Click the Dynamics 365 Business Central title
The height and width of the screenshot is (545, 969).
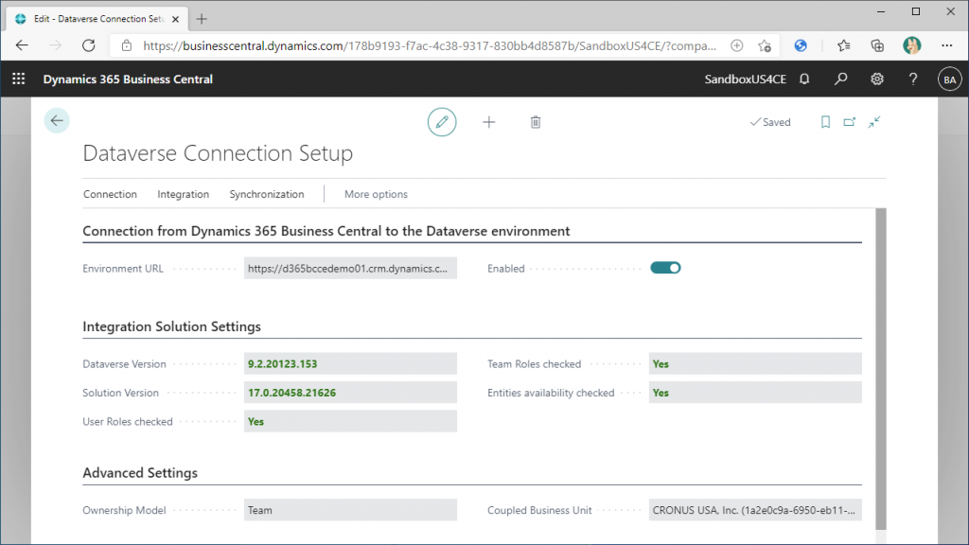pyautogui.click(x=128, y=79)
